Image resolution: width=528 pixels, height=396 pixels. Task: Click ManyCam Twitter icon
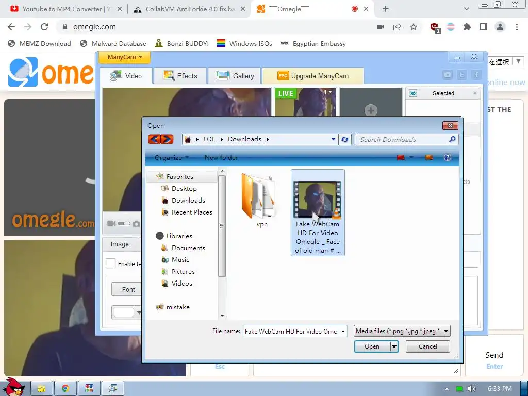coord(462,75)
